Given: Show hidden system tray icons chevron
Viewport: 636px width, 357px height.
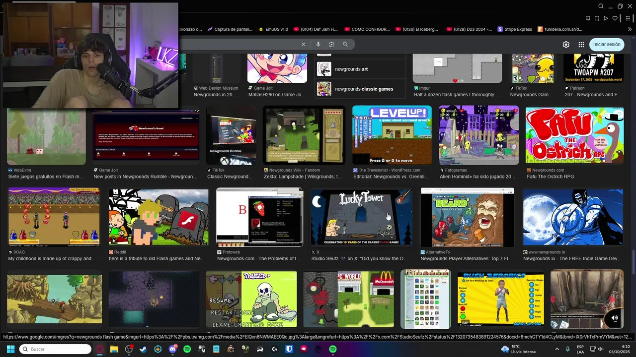Looking at the screenshot, I should [558, 349].
